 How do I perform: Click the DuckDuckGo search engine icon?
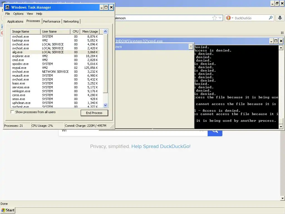click(x=229, y=18)
